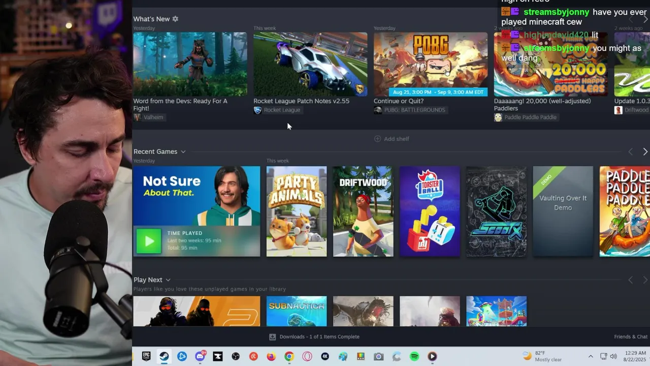650x366 pixels.
Task: Open the What's New settings gear
Action: coord(175,19)
